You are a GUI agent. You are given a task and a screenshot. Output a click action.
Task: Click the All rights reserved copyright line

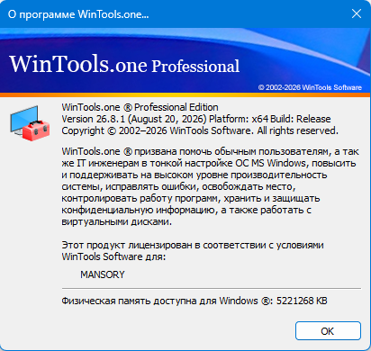click(200, 130)
